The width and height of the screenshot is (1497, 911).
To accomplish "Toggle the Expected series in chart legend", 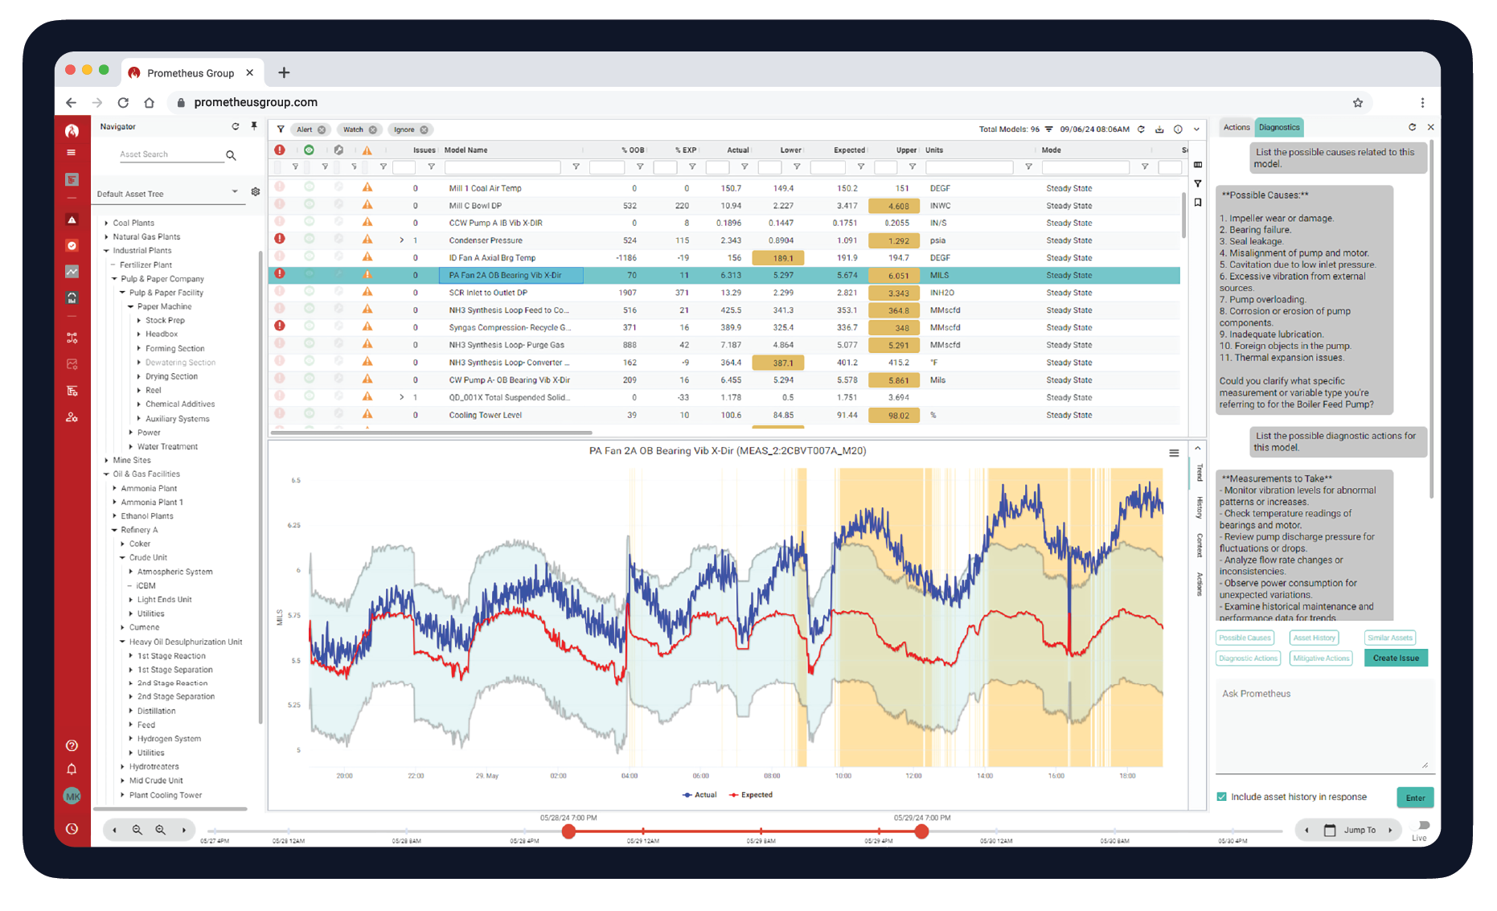I will coord(751,794).
